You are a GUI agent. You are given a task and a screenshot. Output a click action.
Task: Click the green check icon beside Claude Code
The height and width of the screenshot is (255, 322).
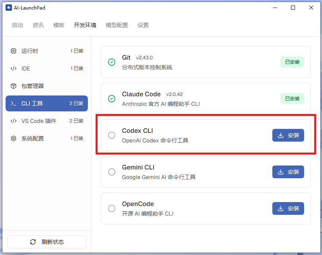point(112,99)
